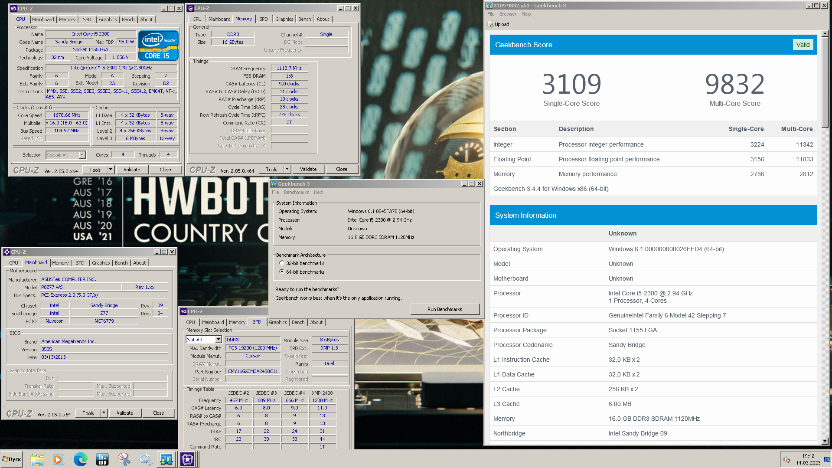Open the File menu in Geekbench results
832x468 pixels.
point(491,14)
